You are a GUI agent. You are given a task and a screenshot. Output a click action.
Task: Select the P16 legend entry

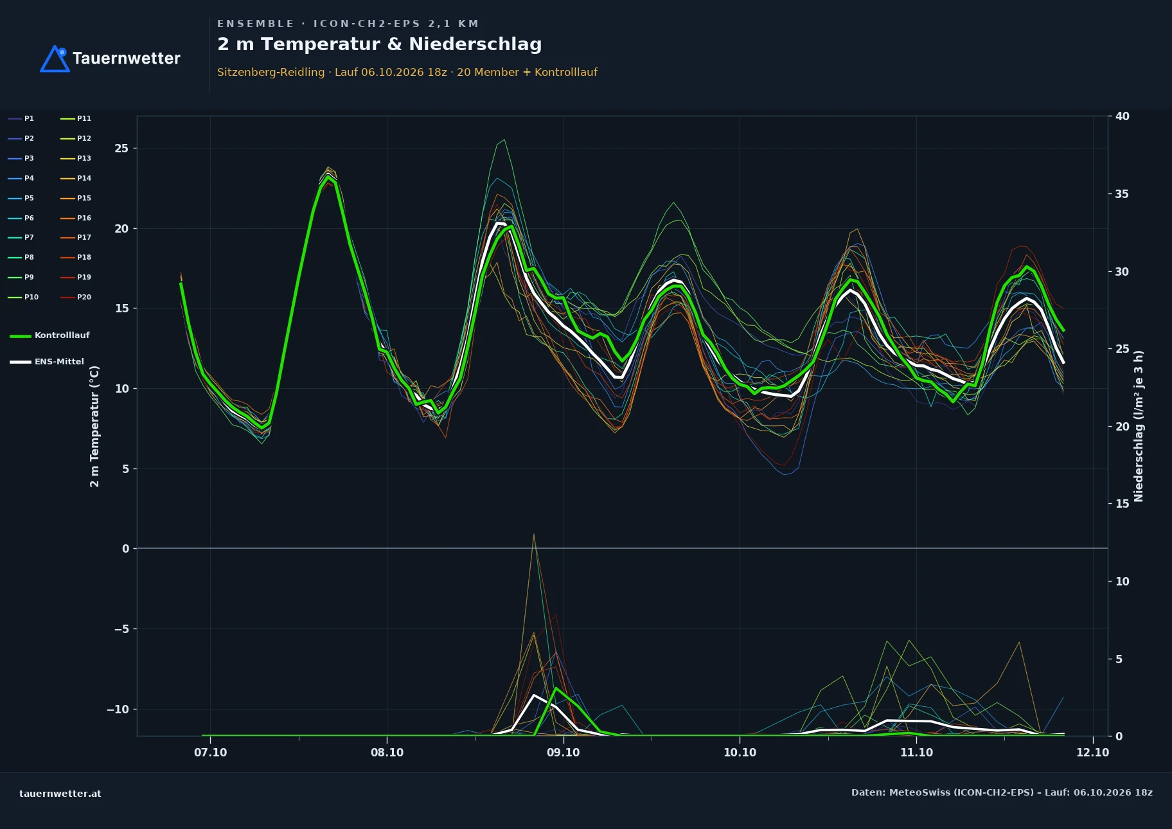click(x=76, y=218)
